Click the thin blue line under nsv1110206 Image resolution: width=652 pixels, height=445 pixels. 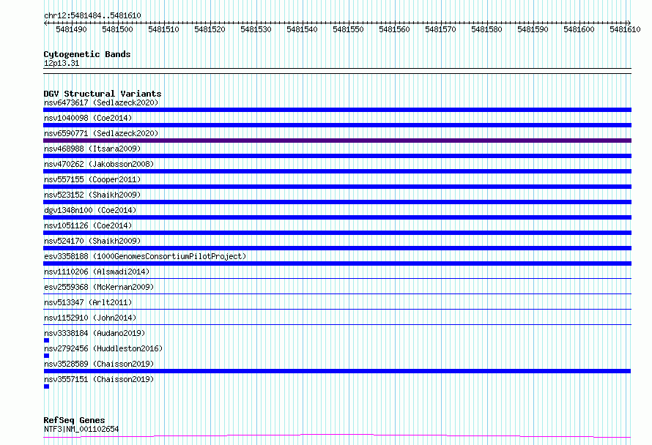pyautogui.click(x=337, y=278)
